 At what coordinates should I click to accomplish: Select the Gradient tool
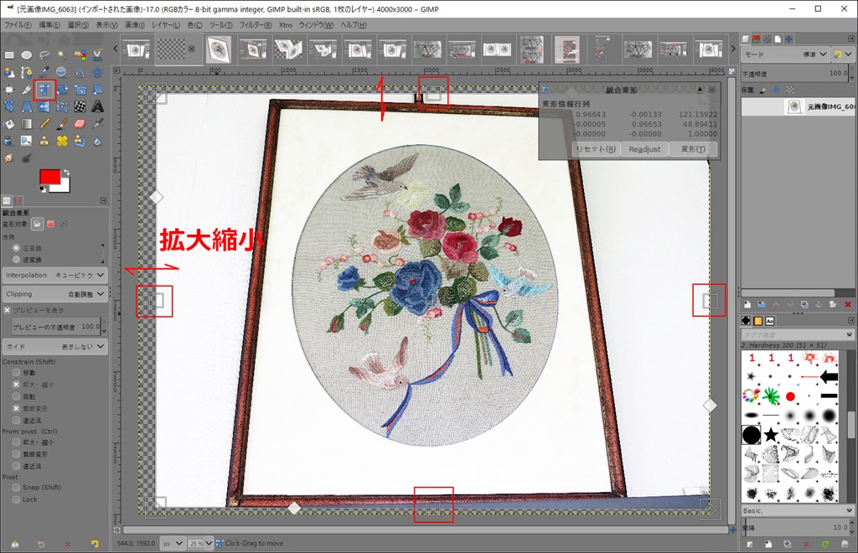click(27, 124)
